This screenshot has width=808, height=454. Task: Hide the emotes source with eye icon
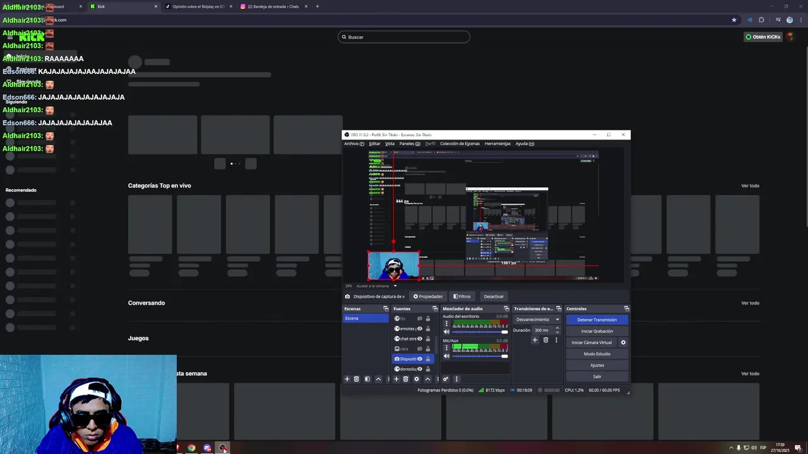pyautogui.click(x=420, y=329)
